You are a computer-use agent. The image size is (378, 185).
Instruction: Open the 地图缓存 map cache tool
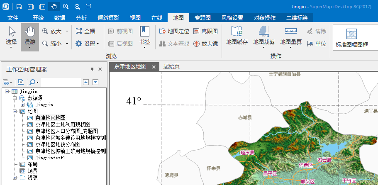237,36
